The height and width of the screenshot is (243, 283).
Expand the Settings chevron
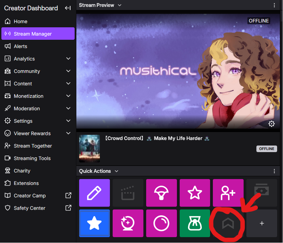[68, 121]
